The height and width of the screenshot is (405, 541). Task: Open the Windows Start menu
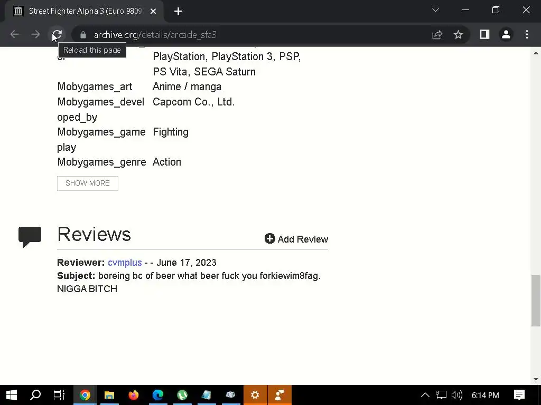12,395
